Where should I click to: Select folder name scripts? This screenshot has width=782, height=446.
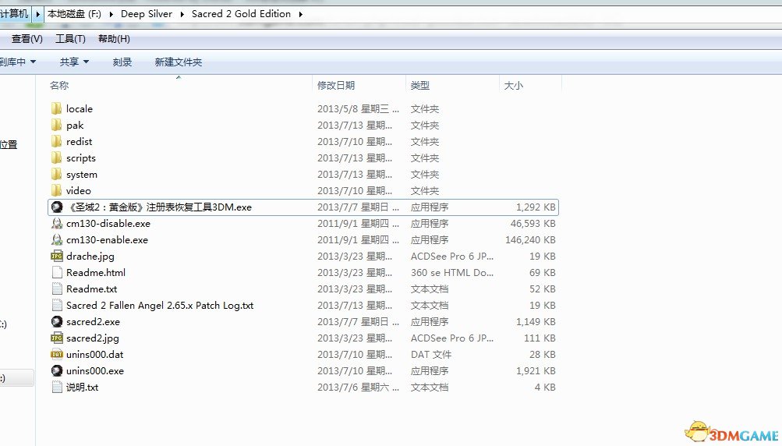pyautogui.click(x=81, y=158)
